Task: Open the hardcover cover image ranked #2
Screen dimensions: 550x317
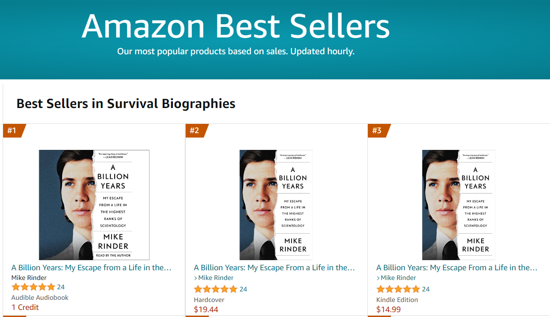Action: (276, 205)
